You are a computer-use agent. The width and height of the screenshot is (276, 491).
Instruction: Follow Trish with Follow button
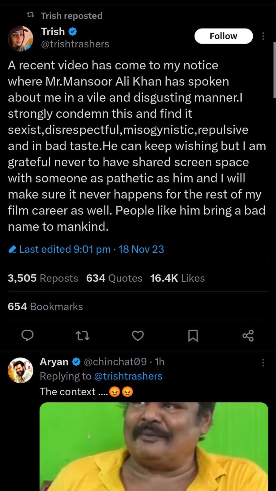[x=223, y=36]
